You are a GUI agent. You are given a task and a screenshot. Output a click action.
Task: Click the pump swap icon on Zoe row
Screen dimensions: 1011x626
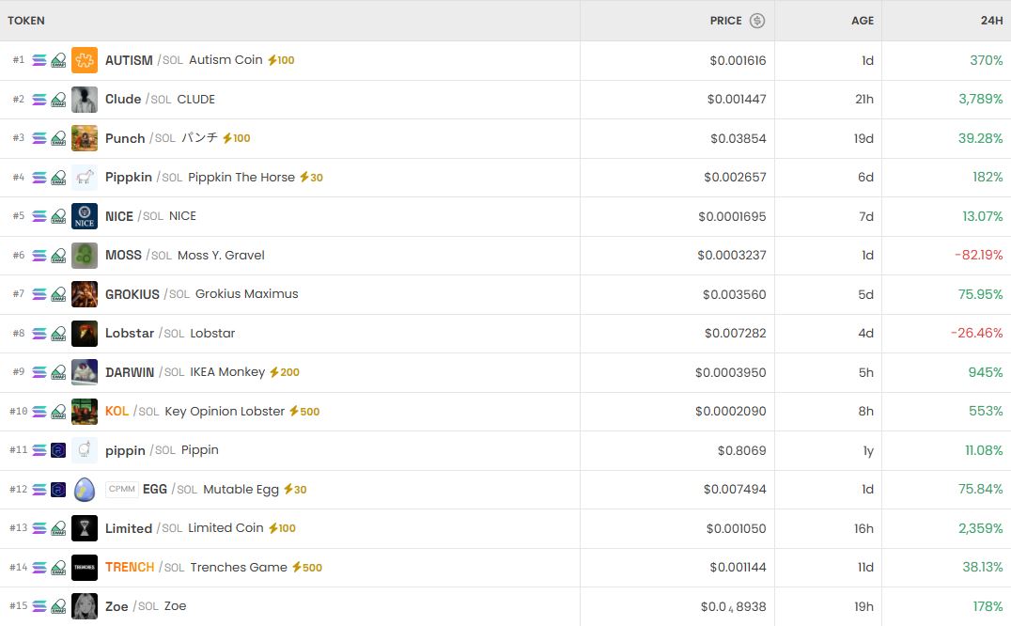coord(58,606)
